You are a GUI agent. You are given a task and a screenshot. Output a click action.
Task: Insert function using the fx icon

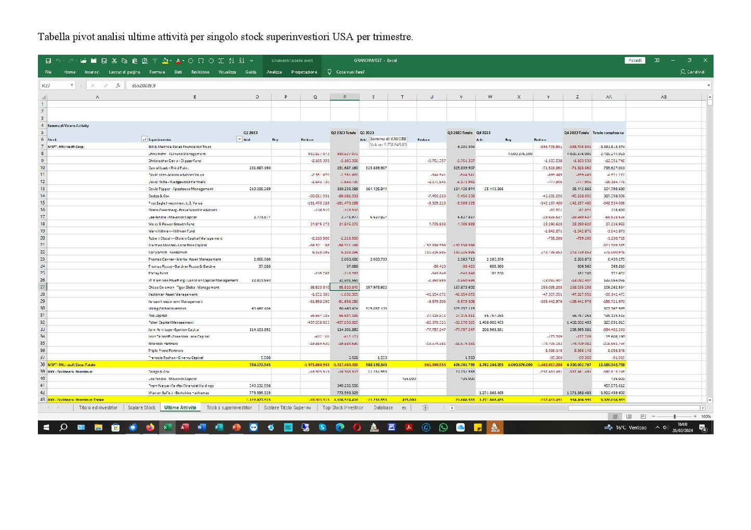coord(118,85)
